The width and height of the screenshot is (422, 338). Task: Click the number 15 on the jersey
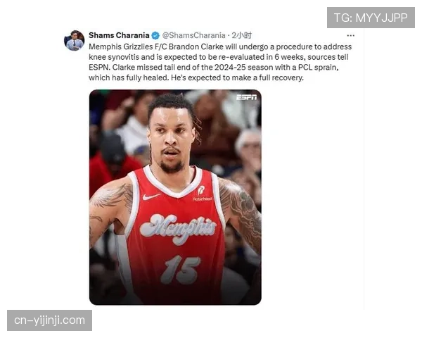(180, 270)
